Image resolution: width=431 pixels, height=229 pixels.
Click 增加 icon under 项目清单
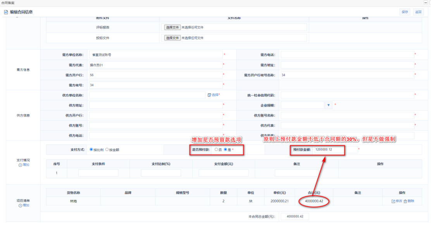pos(21,205)
